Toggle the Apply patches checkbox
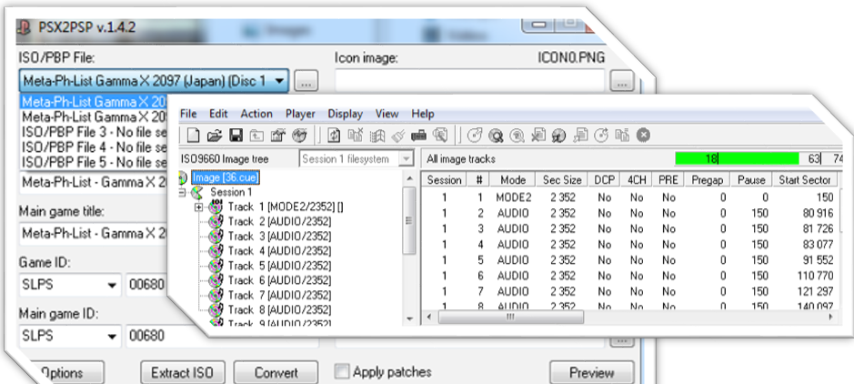The image size is (854, 384). [341, 372]
